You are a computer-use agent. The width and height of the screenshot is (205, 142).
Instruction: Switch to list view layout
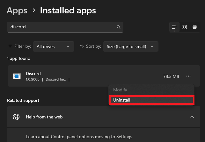(174, 27)
